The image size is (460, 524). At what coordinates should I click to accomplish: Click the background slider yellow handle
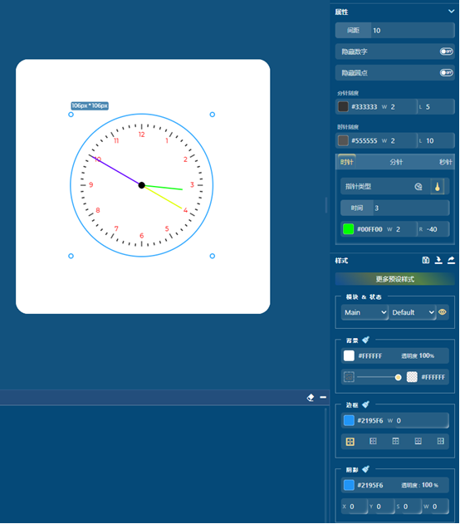[x=398, y=377]
